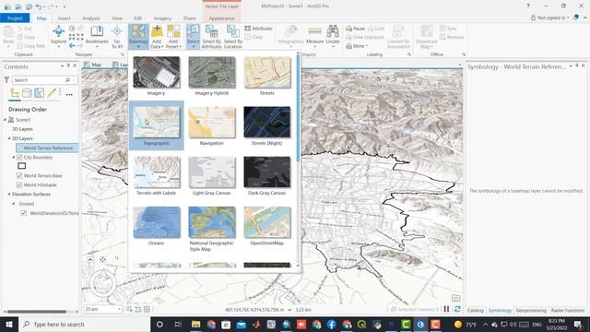
Task: Choose the Imagery basemap
Action: 156,76
